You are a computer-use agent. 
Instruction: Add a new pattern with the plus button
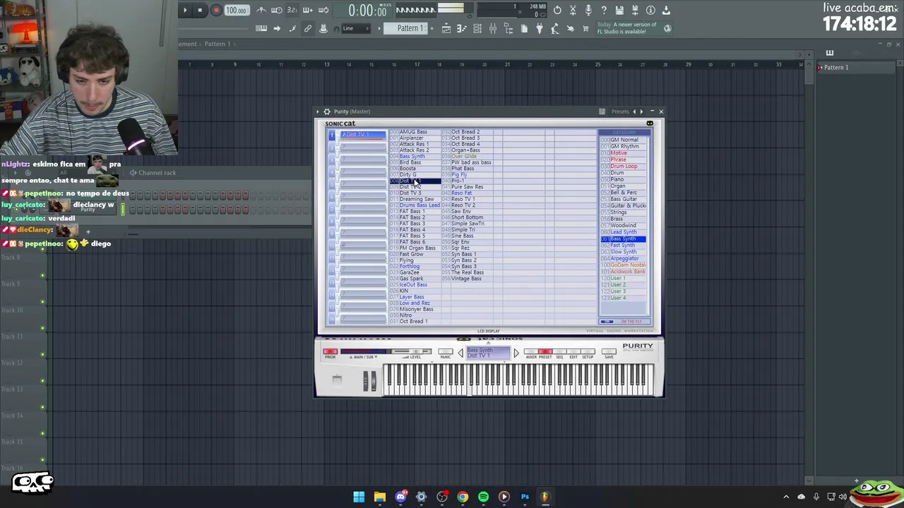pos(432,28)
